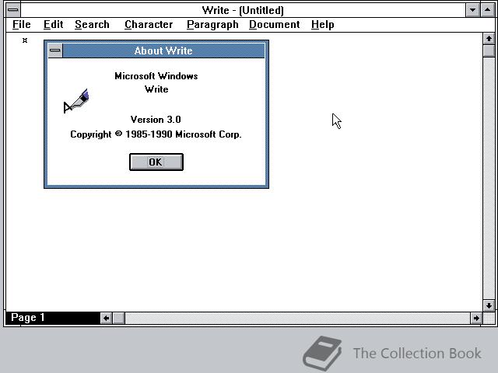Click the vertical scrollbar up arrow
Image resolution: width=498 pixels, height=373 pixels.
tap(489, 39)
